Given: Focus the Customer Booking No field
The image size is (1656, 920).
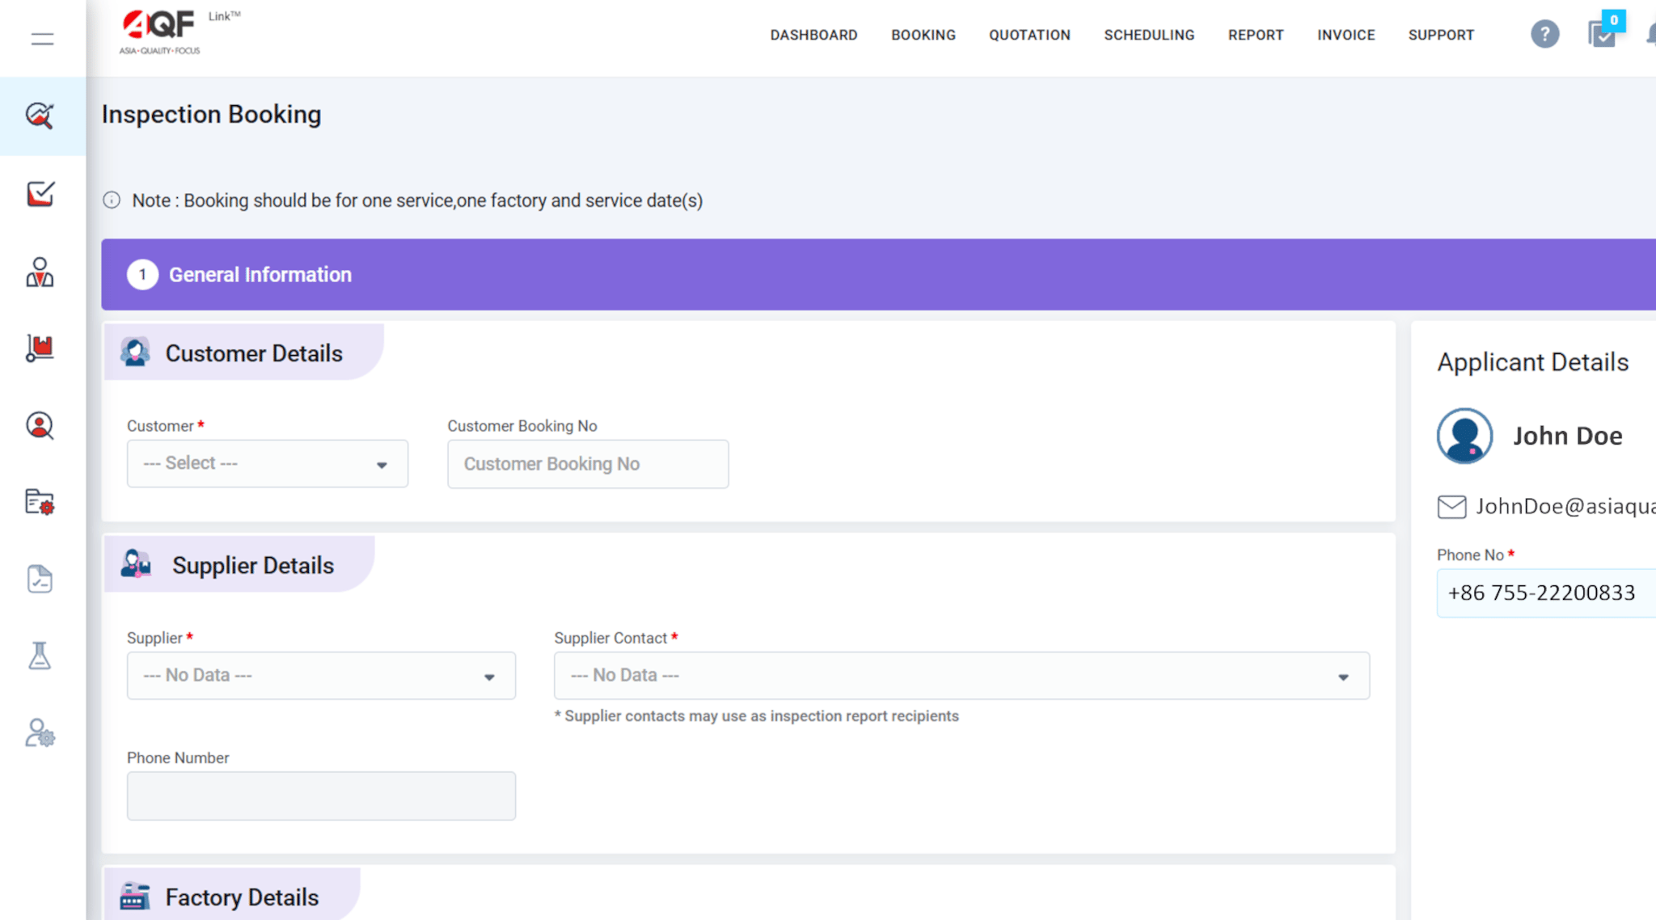Looking at the screenshot, I should tap(588, 464).
